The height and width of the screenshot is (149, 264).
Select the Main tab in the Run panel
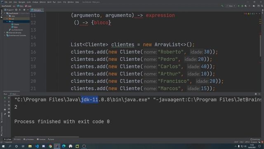(x=14, y=94)
